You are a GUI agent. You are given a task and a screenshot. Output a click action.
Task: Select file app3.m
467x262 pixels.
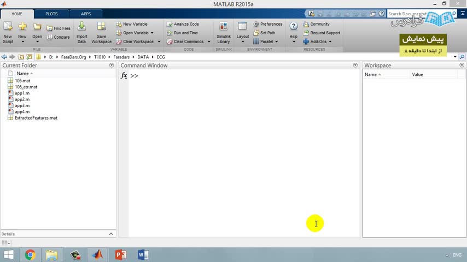22,105
